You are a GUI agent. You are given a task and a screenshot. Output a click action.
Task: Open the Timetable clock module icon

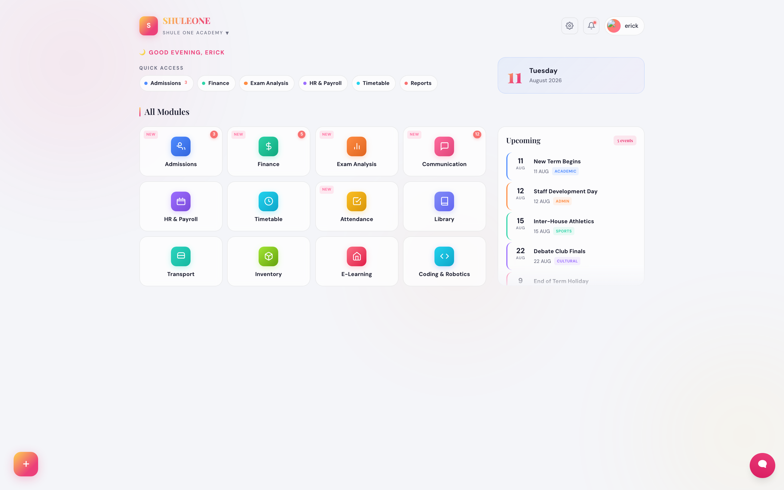268,201
